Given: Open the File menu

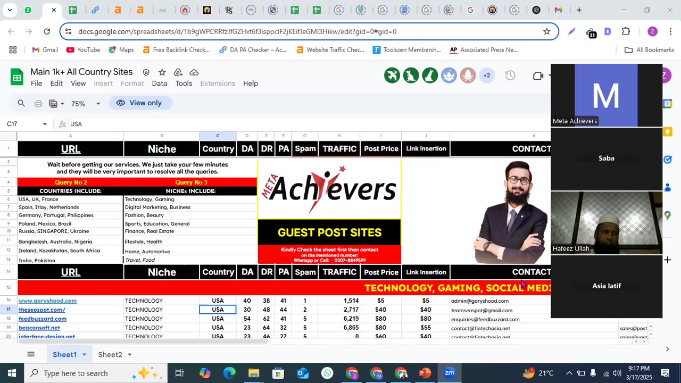Looking at the screenshot, I should click(x=36, y=84).
